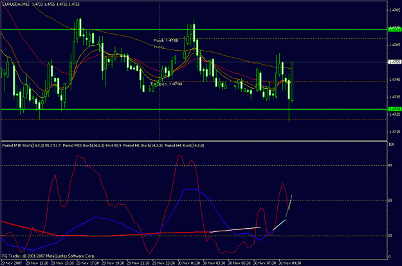Click the stochastic scale value 100
Screen dimensions: 402x266
click(x=392, y=145)
